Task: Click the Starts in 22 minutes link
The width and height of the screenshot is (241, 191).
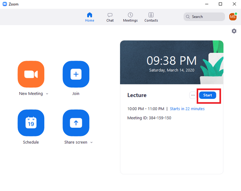Action: pyautogui.click(x=187, y=109)
